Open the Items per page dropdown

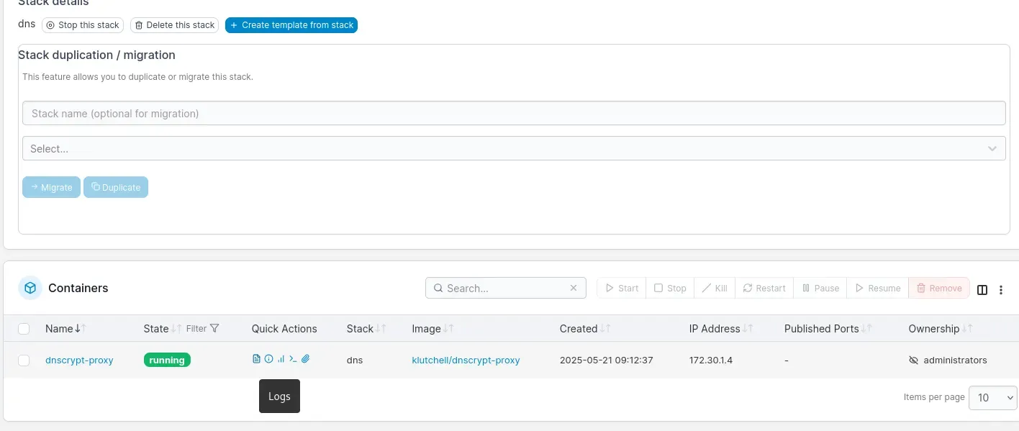(992, 397)
